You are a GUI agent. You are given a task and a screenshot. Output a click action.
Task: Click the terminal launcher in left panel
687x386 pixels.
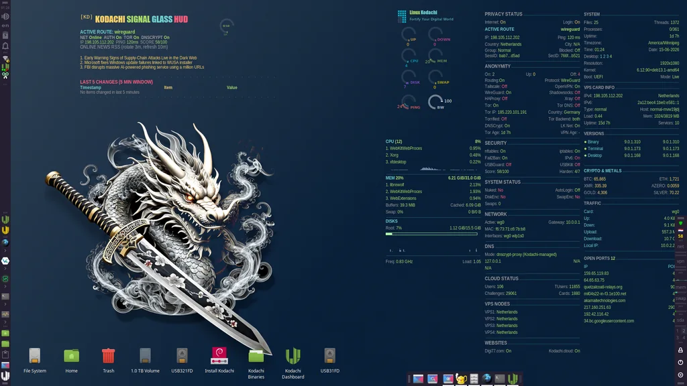pos(5,296)
